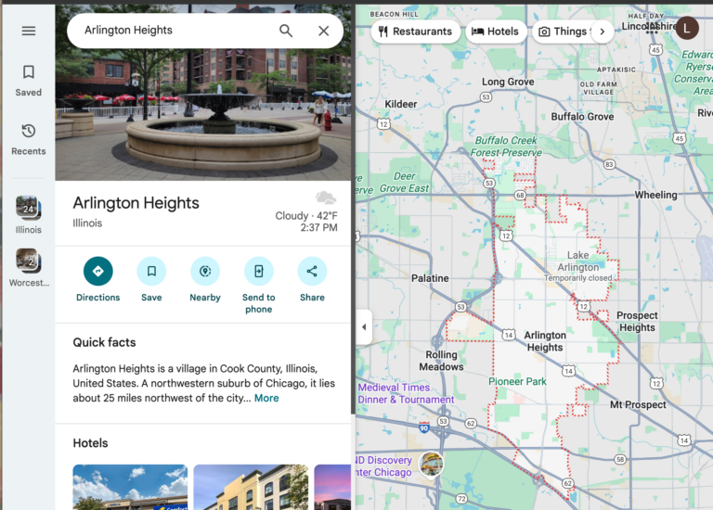The width and height of the screenshot is (713, 510).
Task: Show more category filters chevron
Action: [602, 32]
